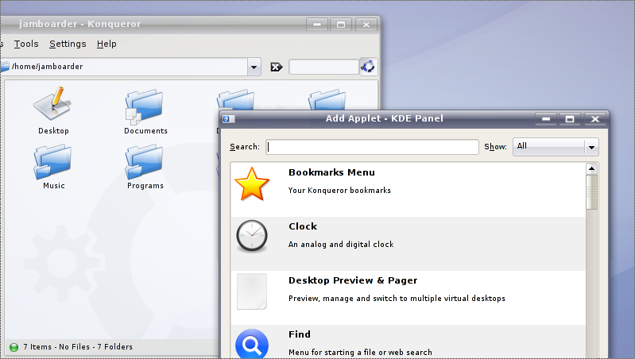
Task: Open the Documents folder icon
Action: pyautogui.click(x=144, y=106)
